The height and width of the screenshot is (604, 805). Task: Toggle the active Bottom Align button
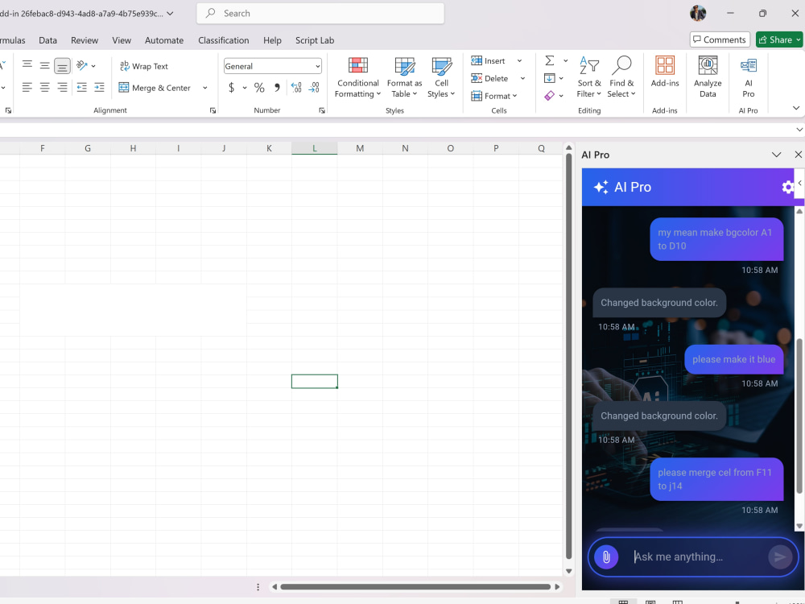[x=62, y=66]
